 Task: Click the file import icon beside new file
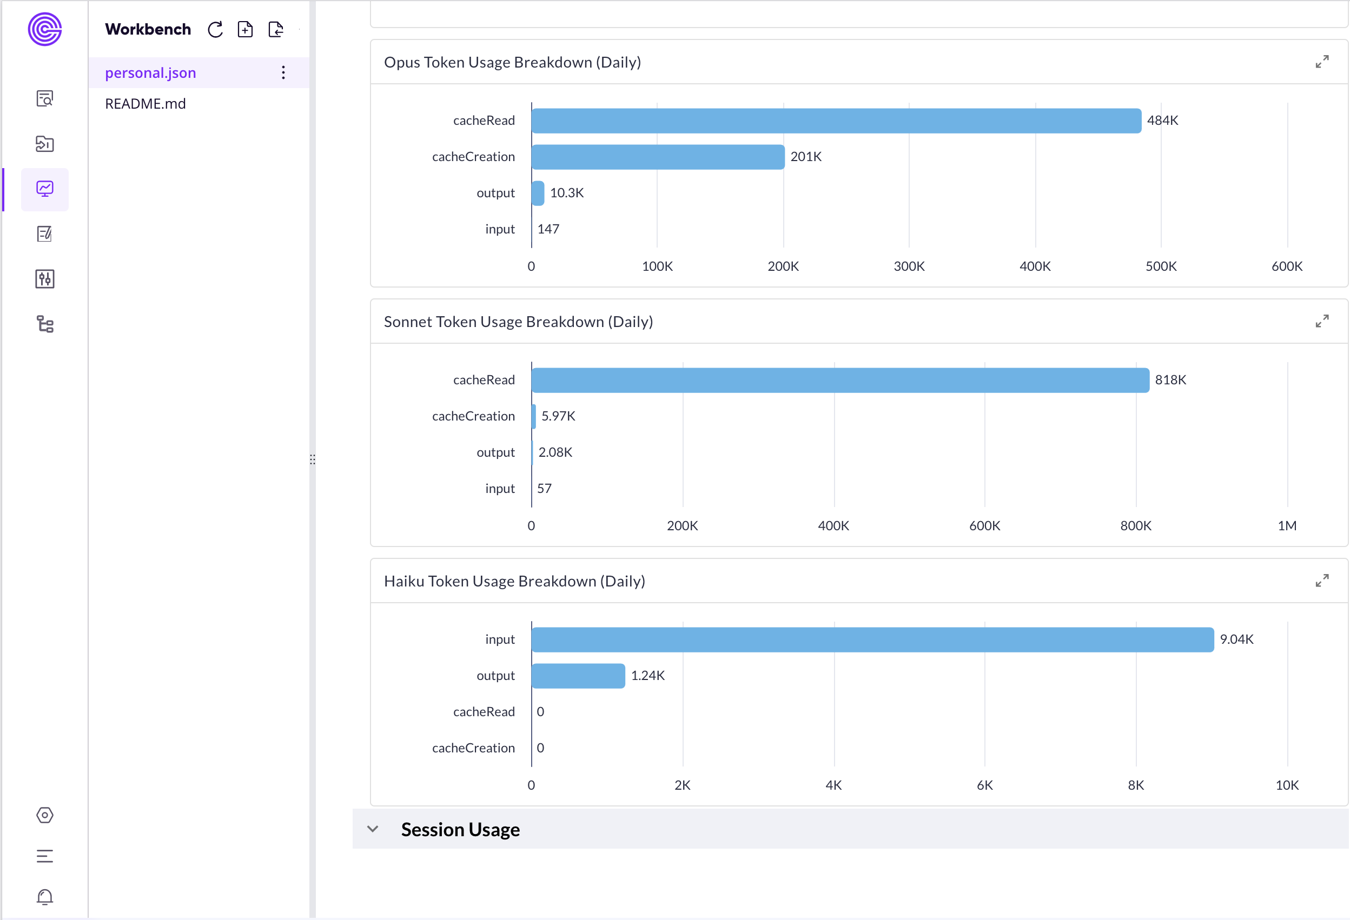coord(275,29)
